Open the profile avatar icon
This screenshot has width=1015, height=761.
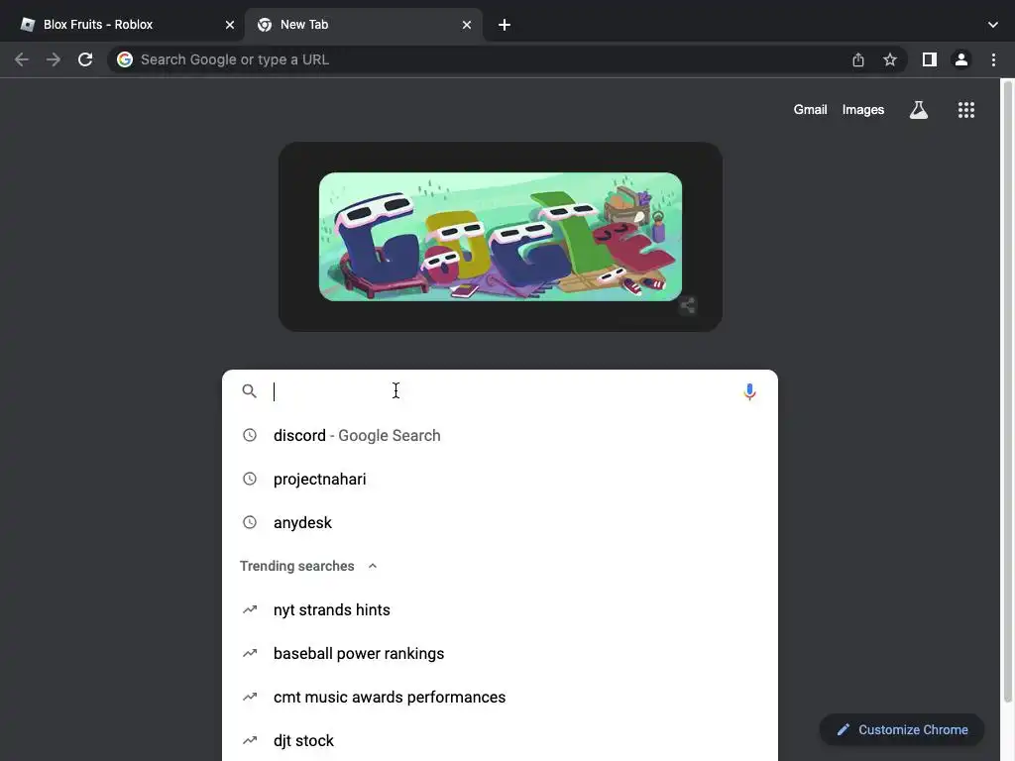961,59
